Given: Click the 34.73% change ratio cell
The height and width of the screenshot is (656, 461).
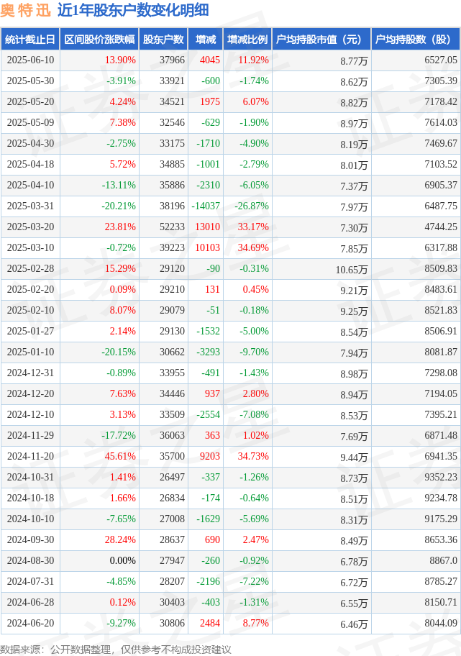Looking at the screenshot, I should 253,456.
